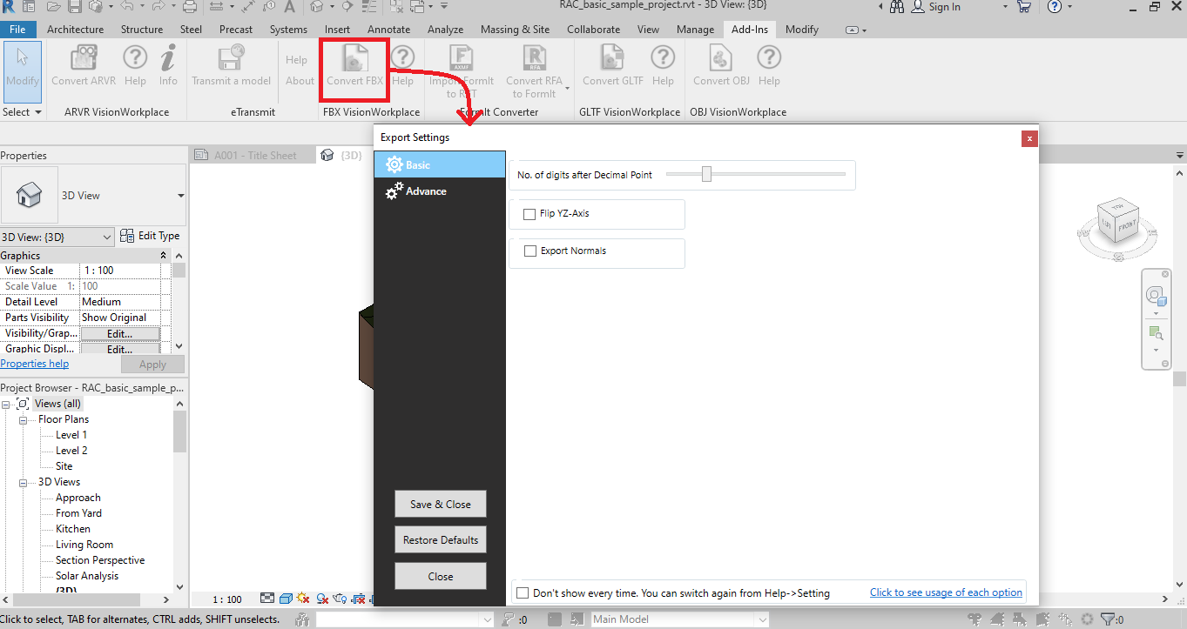Viewport: 1187px width, 629px height.
Task: Open the File menu tab
Action: coord(17,29)
